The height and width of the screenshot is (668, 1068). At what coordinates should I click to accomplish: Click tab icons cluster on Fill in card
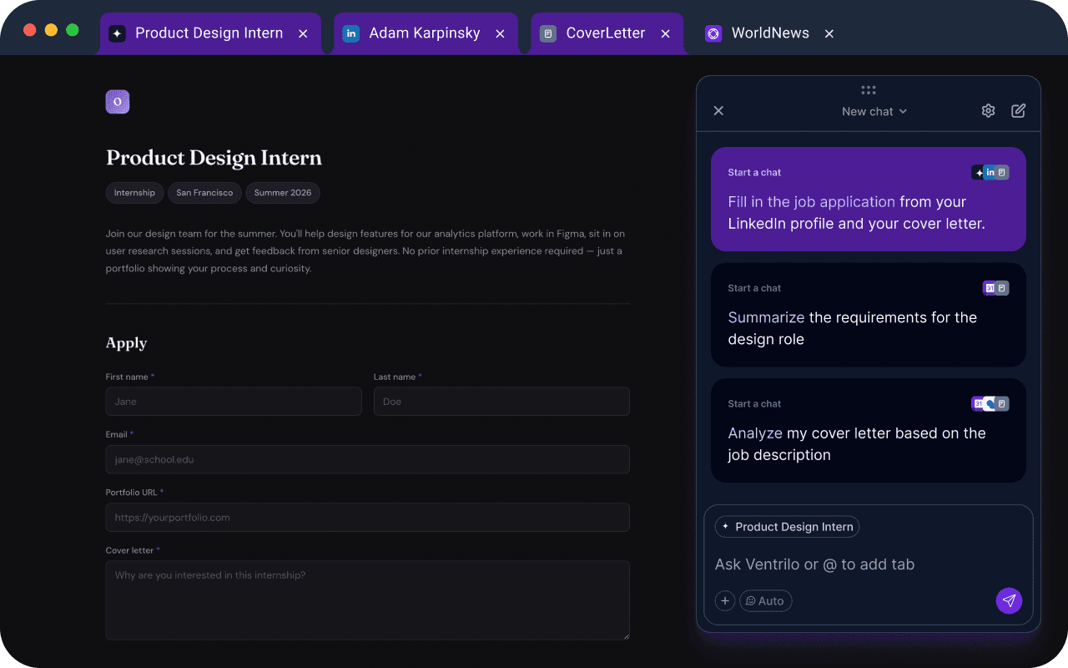[x=990, y=172]
